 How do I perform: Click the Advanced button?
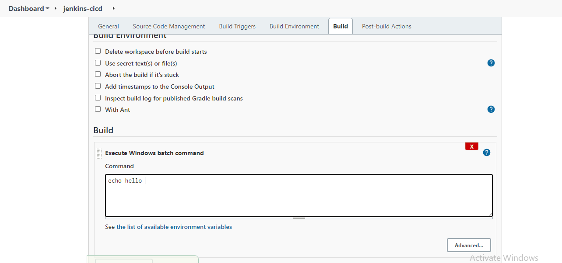coord(469,245)
